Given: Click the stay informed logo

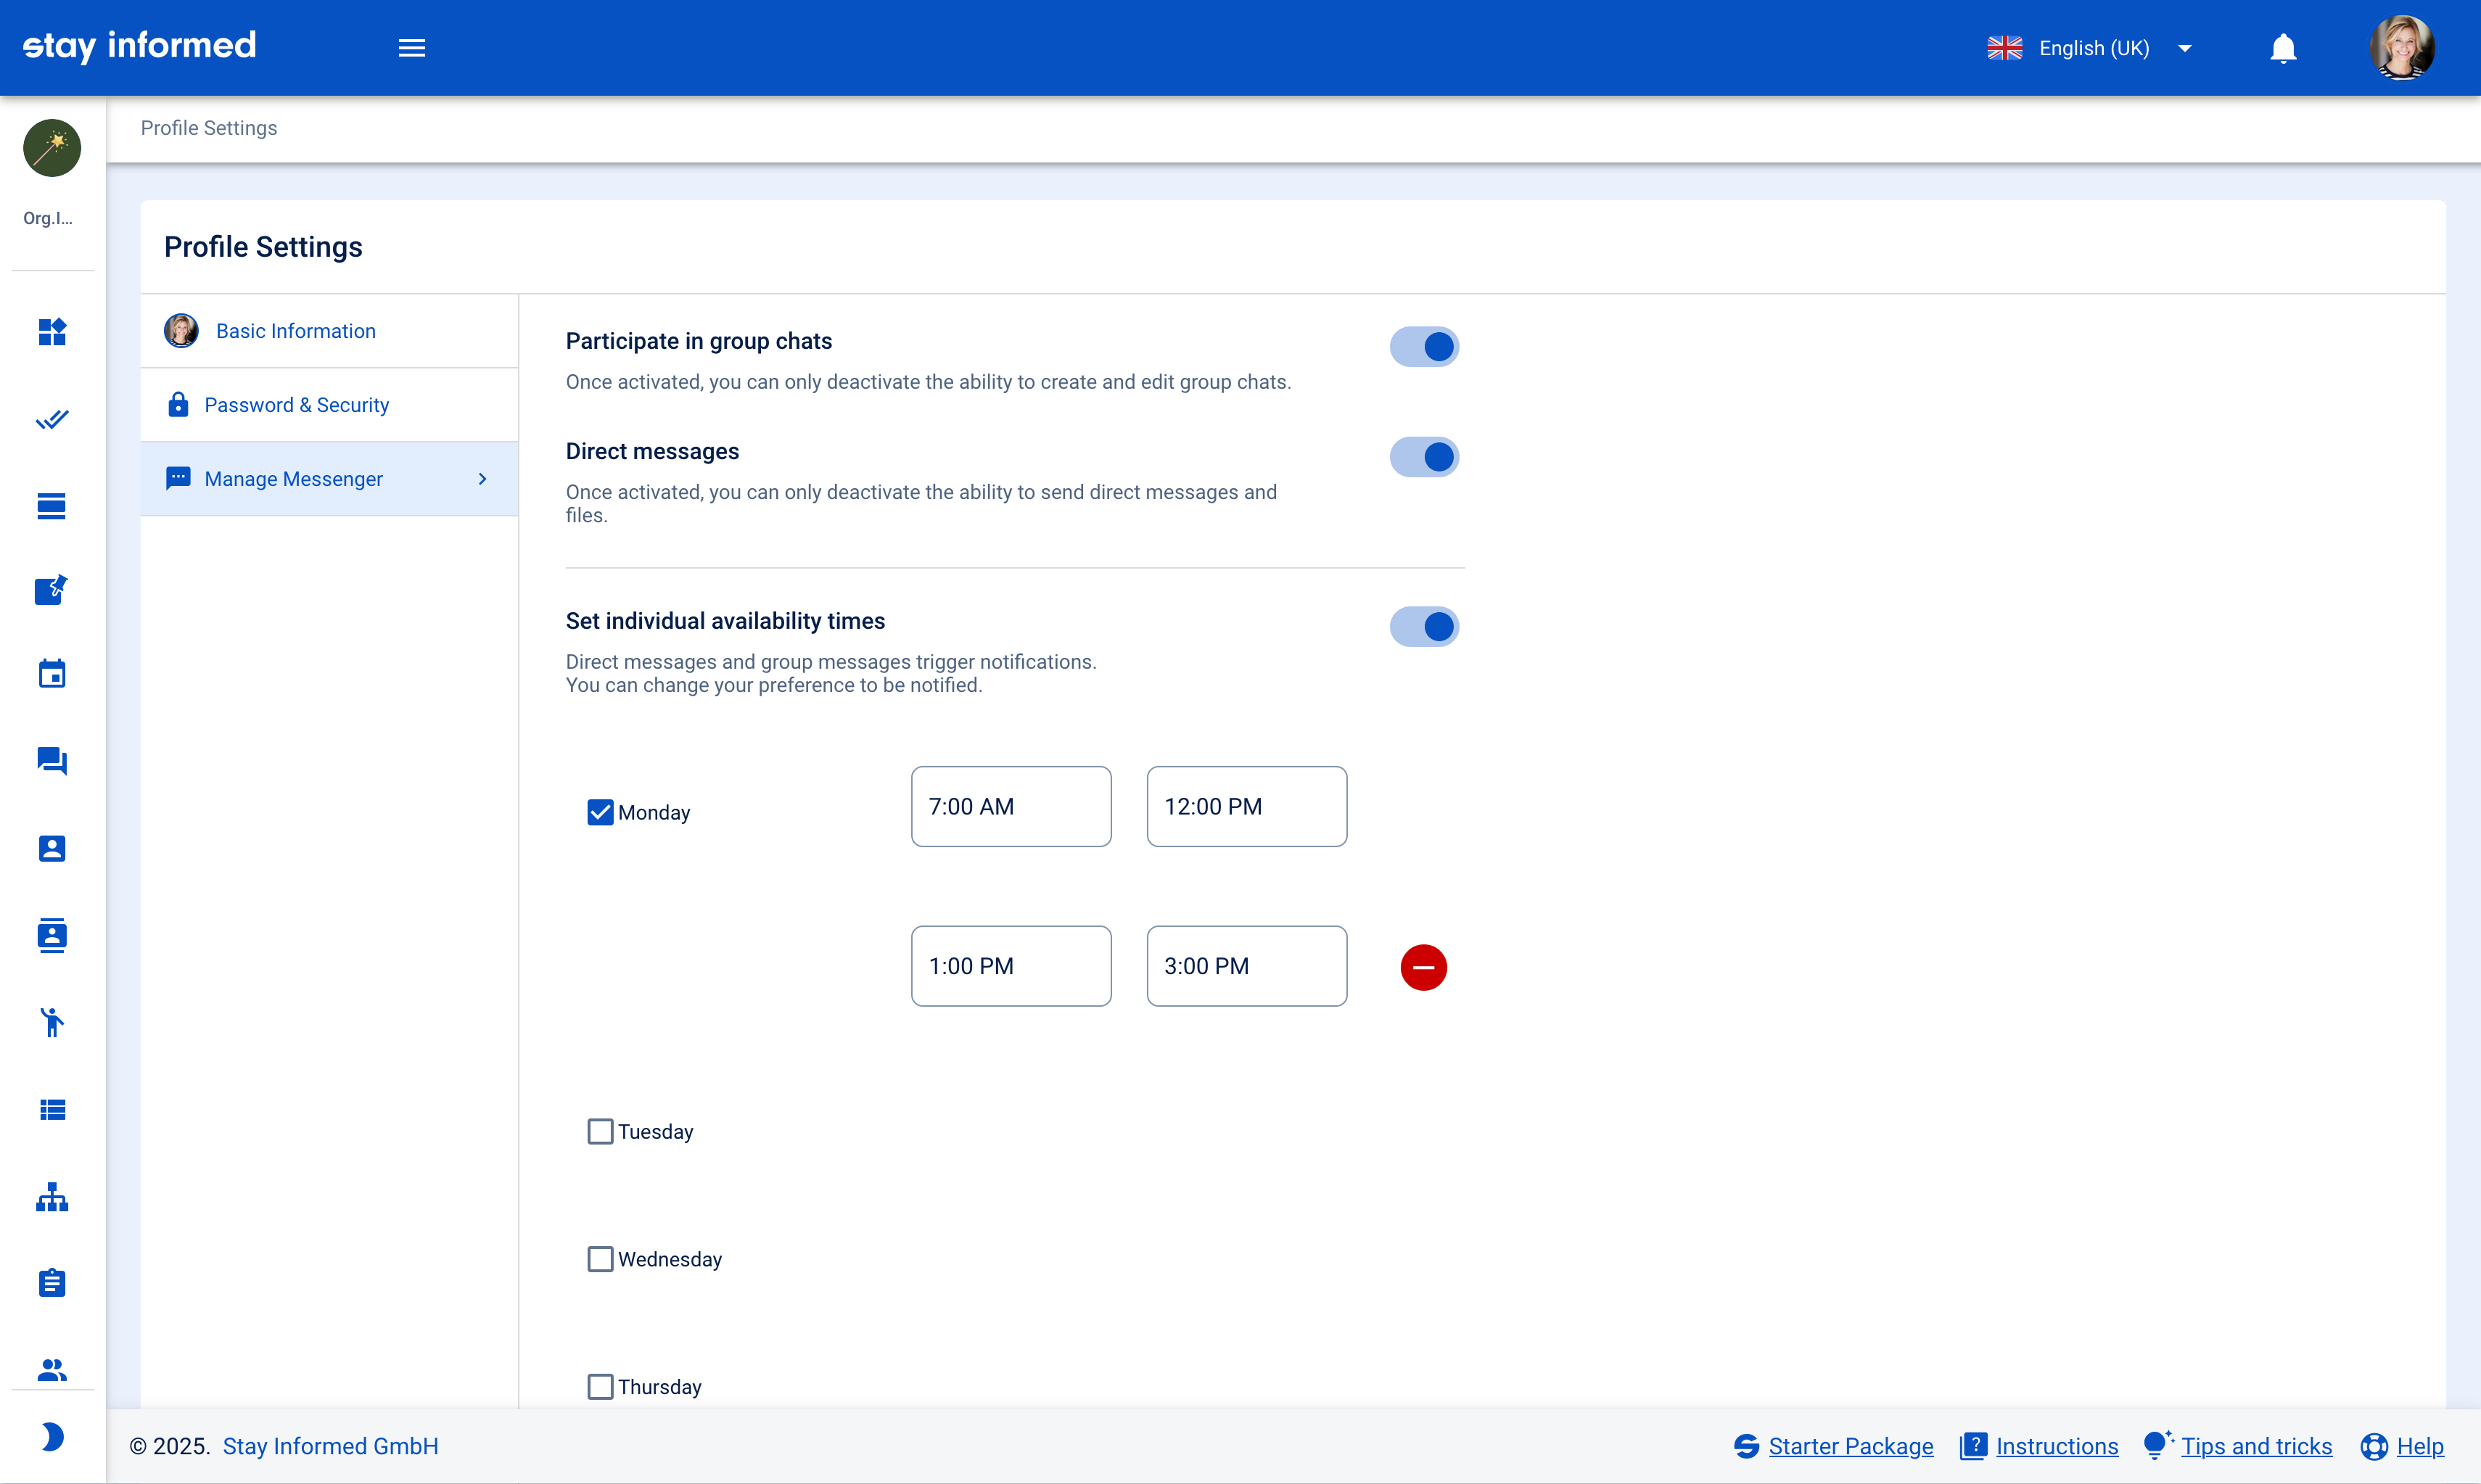Looking at the screenshot, I should [139, 46].
